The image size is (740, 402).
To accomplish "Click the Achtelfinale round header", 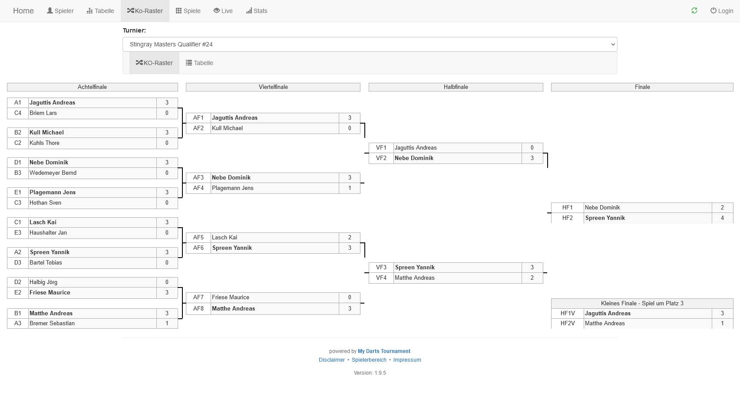I will [92, 87].
